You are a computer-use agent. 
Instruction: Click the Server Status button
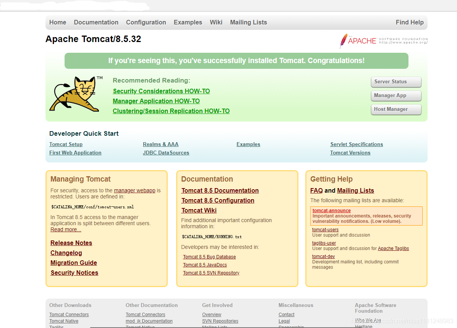click(x=396, y=82)
